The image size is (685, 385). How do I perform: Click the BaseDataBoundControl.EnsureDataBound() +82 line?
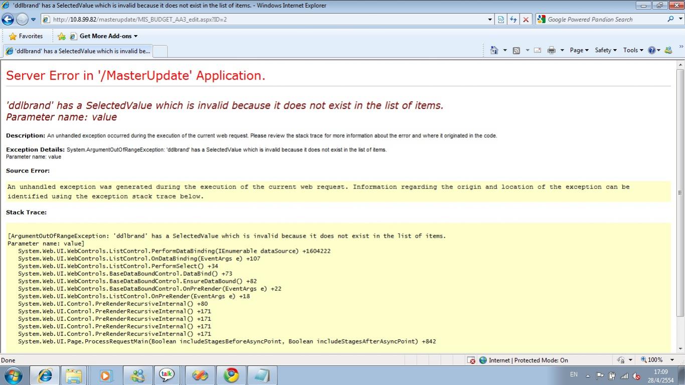137,281
